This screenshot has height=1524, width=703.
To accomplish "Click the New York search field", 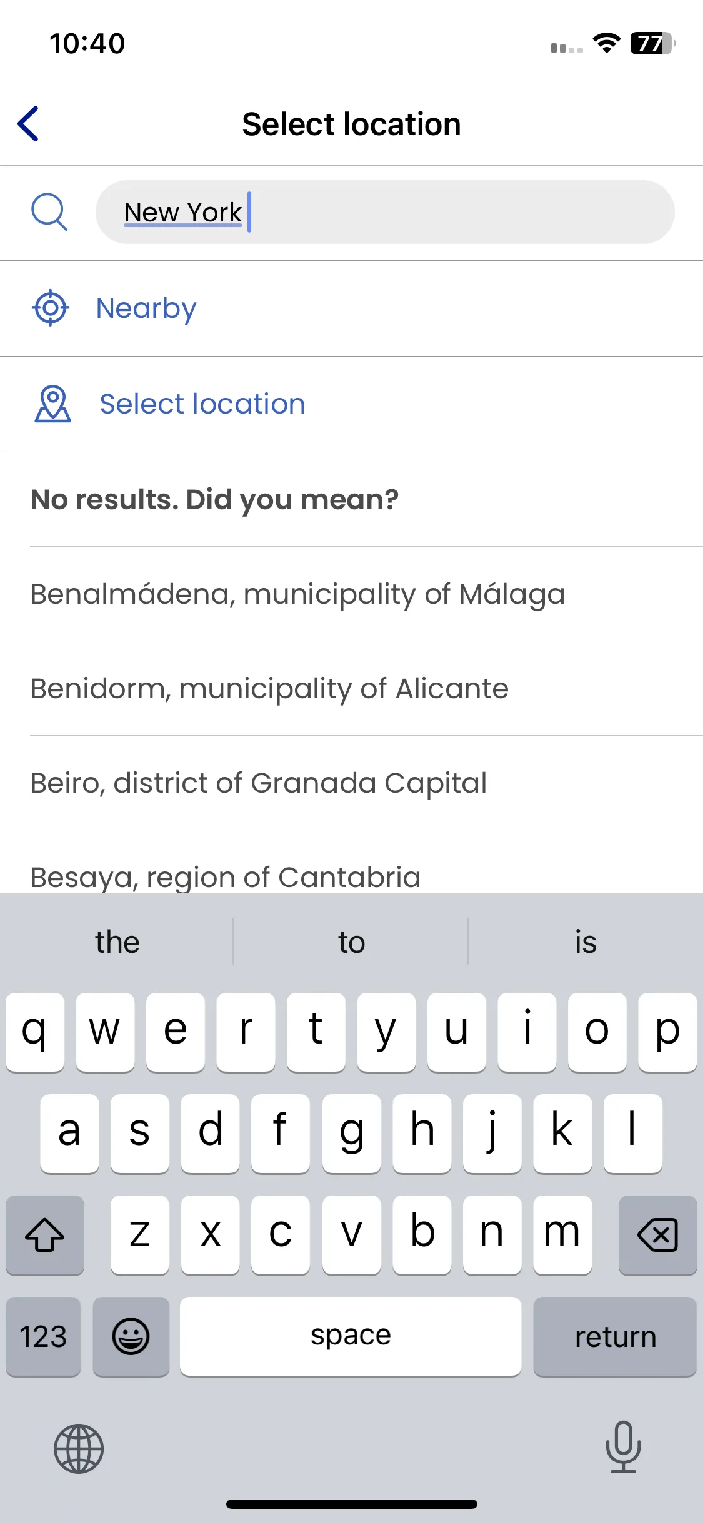I will [x=385, y=212].
